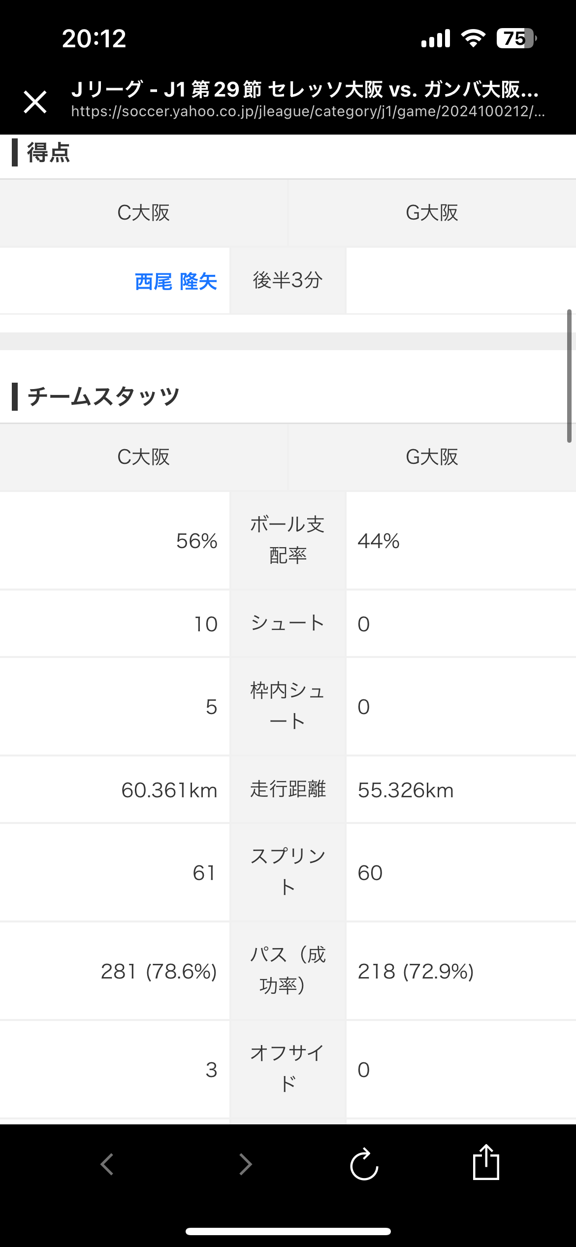Tap the battery indicator in status bar
Viewport: 576px width, 1247px height.
coord(516,38)
